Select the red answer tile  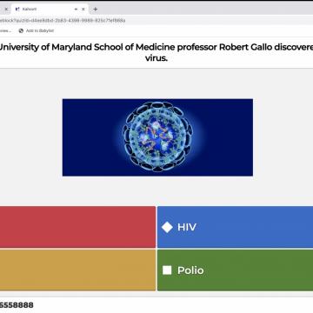(77, 227)
